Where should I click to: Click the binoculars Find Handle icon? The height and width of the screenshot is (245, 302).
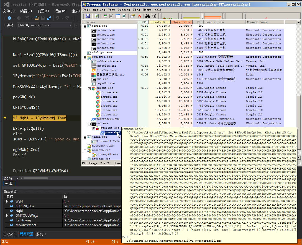[147, 16]
